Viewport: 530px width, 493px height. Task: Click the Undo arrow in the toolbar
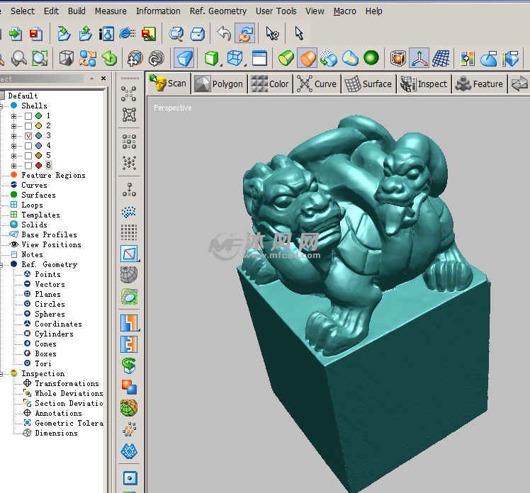click(x=225, y=33)
